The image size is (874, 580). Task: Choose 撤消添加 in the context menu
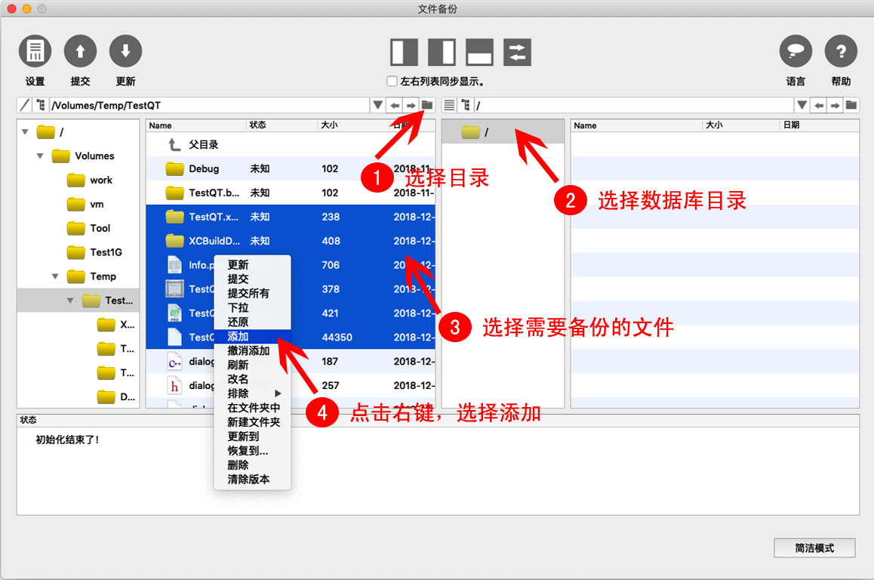(253, 350)
